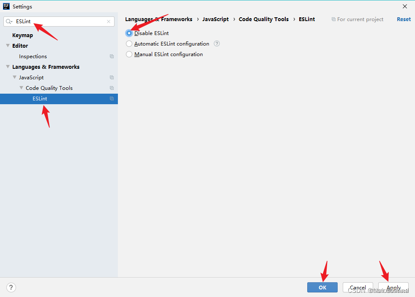Collapse the JavaScript tree node
This screenshot has height=297, width=415.
tap(14, 77)
